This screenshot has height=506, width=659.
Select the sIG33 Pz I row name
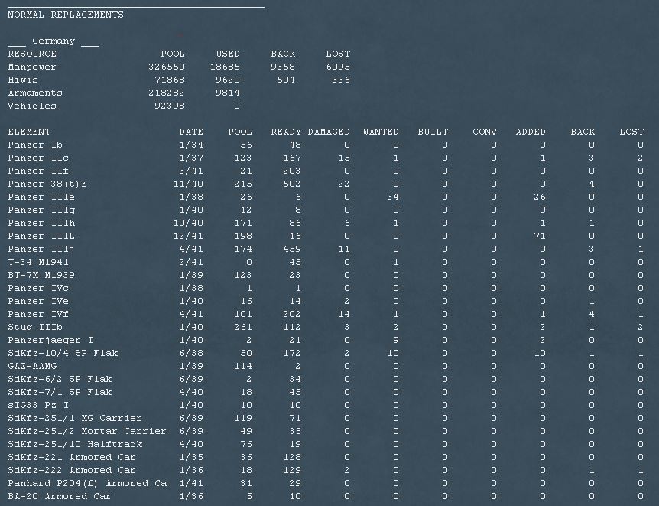38,406
